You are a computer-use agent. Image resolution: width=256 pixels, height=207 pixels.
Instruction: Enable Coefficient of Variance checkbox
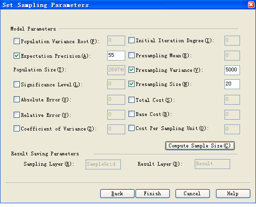(16, 128)
